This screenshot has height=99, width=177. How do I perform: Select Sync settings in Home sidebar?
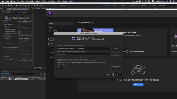point(53,31)
